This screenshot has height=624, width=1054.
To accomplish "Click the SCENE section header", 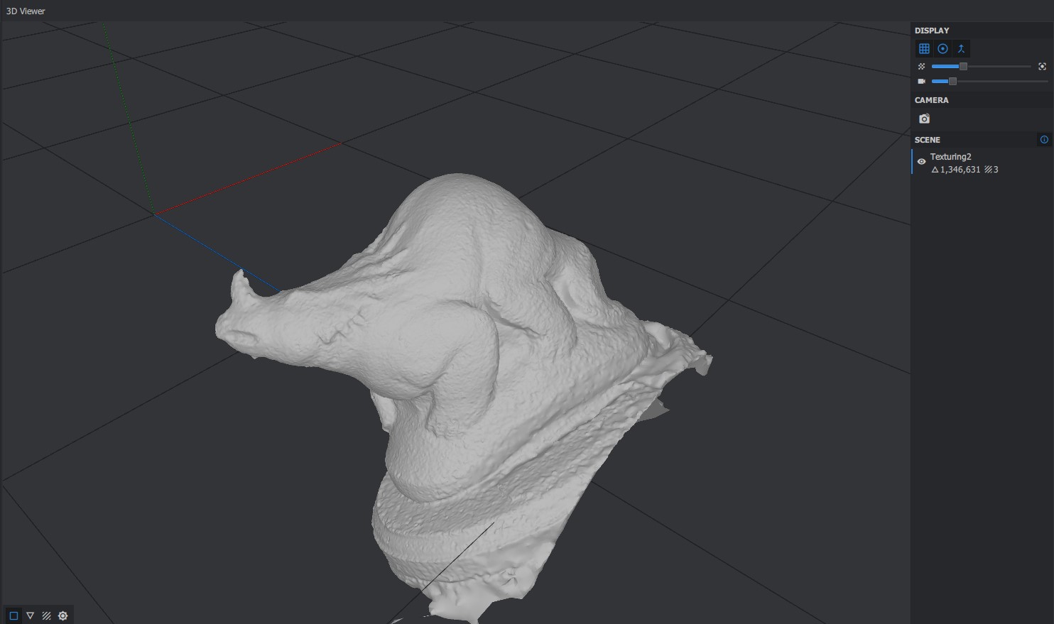I will pos(927,140).
